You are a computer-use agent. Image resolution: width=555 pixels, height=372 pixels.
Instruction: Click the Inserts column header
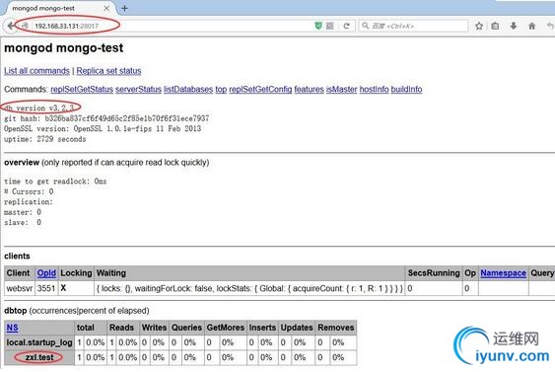(262, 328)
